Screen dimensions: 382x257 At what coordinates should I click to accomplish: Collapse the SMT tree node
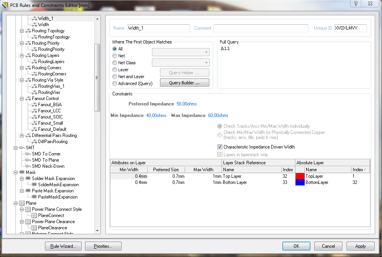click(x=16, y=148)
